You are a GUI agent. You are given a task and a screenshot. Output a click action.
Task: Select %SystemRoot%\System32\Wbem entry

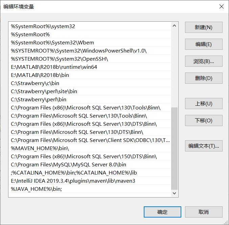pos(90,43)
